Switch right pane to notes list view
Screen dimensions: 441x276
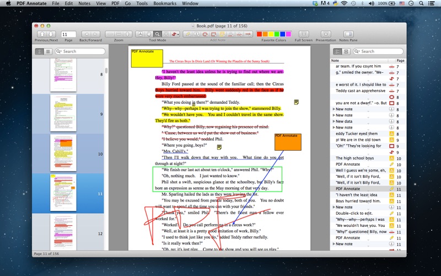(337, 51)
